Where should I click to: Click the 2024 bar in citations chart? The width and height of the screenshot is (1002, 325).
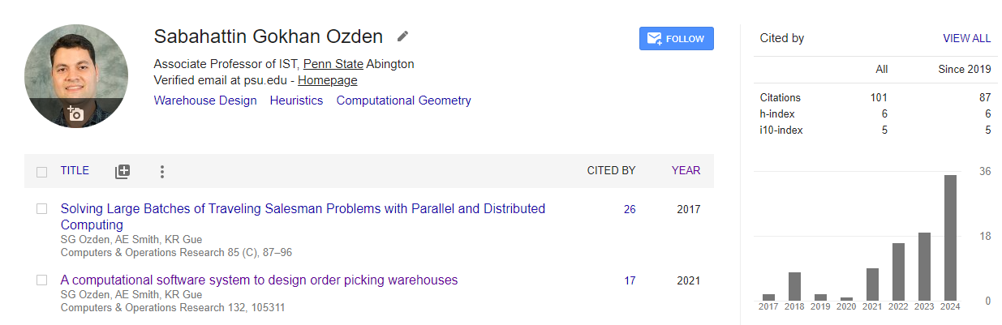pos(951,237)
